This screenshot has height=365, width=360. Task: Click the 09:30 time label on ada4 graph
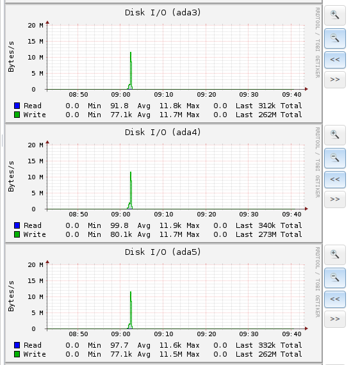coord(249,214)
